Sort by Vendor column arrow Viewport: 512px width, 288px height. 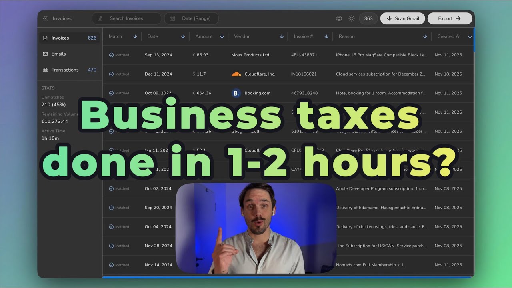tap(282, 36)
